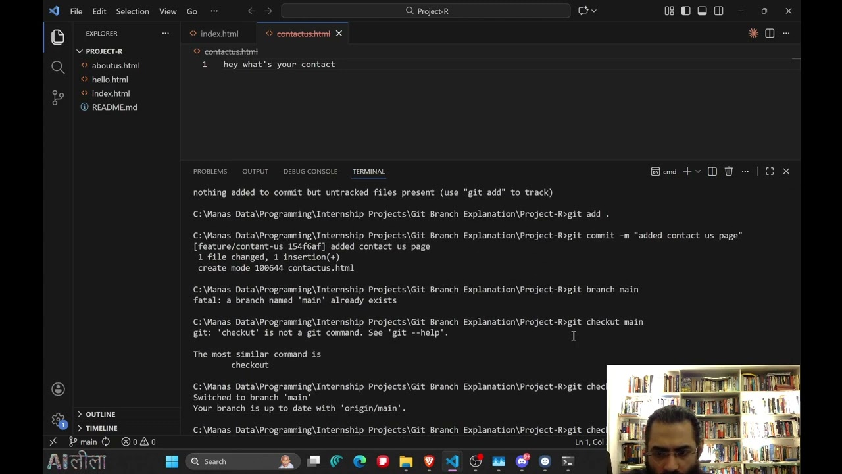The height and width of the screenshot is (474, 842).
Task: Open index.html in the explorer tree
Action: pyautogui.click(x=111, y=93)
